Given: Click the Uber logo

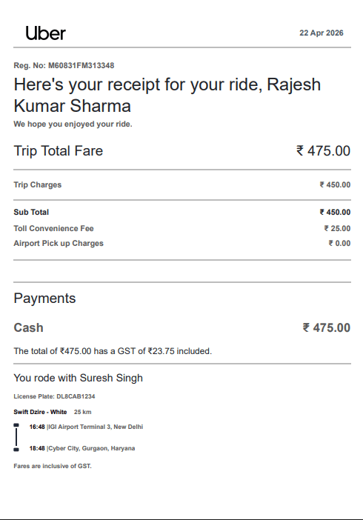Looking at the screenshot, I should click(x=45, y=33).
